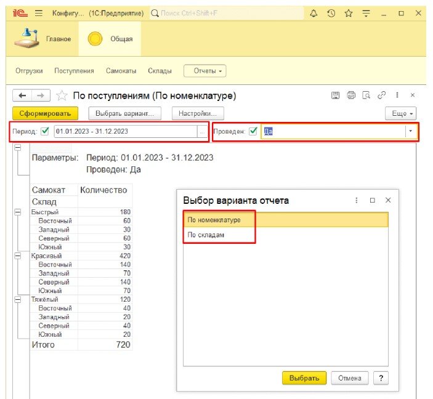433x399 pixels.
Task: Click the Количество column header
Action: (x=105, y=190)
